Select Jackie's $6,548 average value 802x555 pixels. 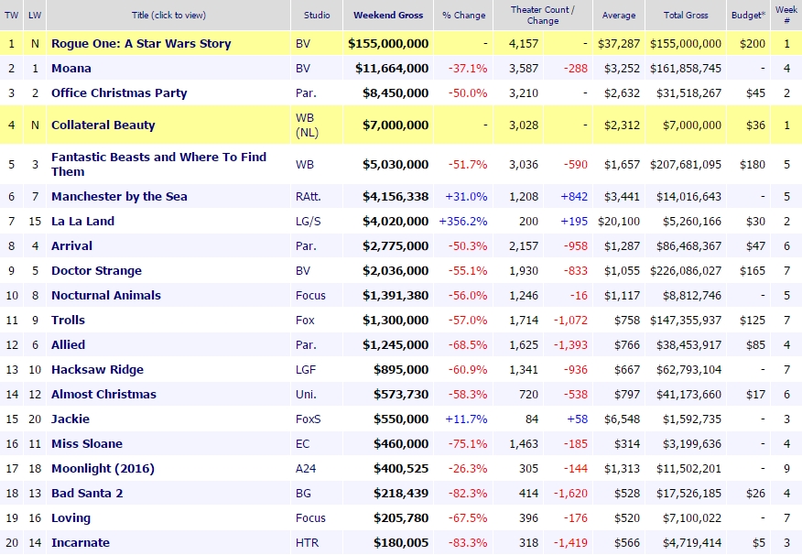point(622,419)
